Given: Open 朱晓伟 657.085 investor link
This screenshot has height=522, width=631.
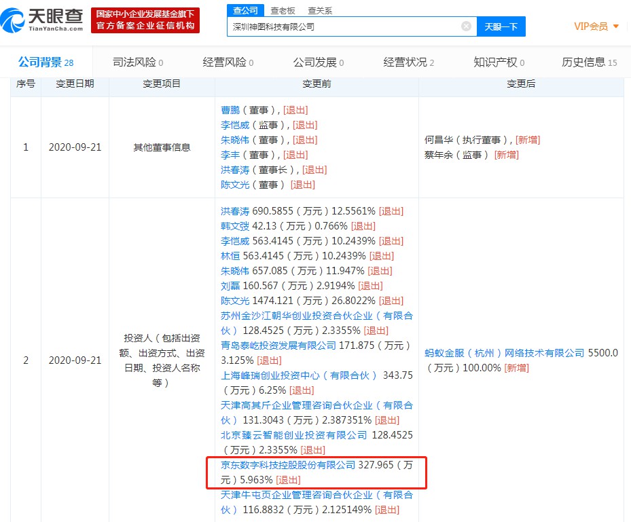Looking at the screenshot, I should tap(235, 271).
